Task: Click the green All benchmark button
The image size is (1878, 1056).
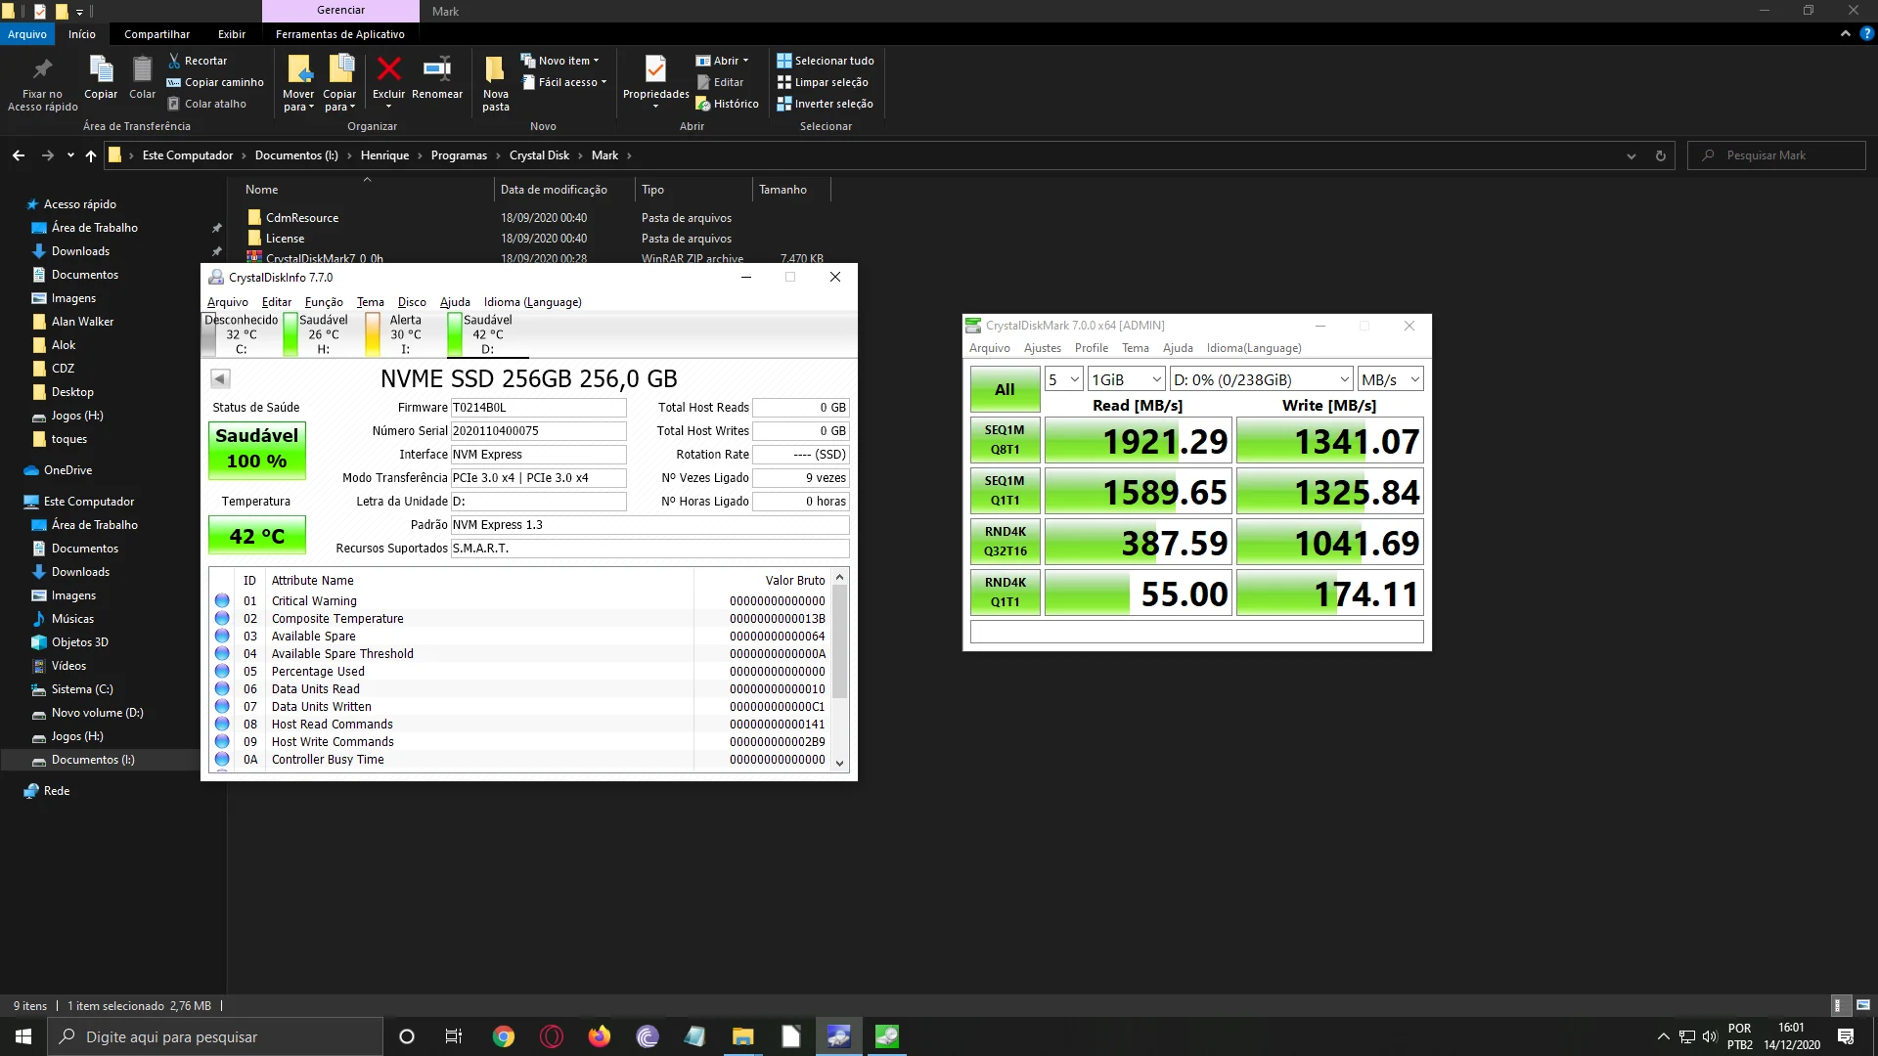Action: point(1005,389)
